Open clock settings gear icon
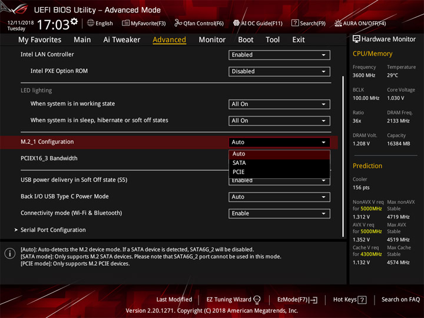424x318 pixels. 74,21
